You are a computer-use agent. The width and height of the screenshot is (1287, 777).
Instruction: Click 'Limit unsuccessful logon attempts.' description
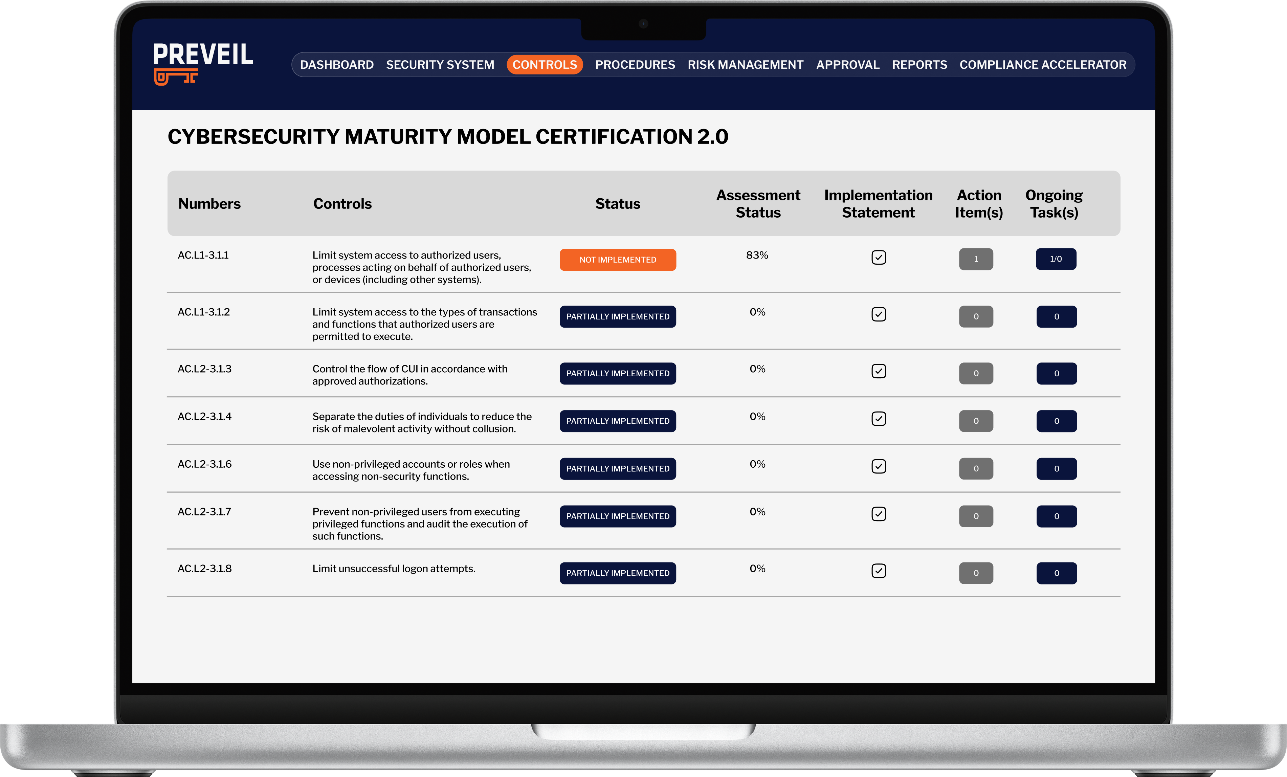coord(394,569)
